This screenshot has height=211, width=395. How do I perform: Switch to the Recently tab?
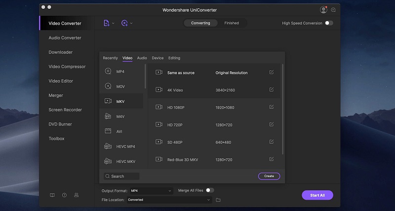pyautogui.click(x=110, y=58)
